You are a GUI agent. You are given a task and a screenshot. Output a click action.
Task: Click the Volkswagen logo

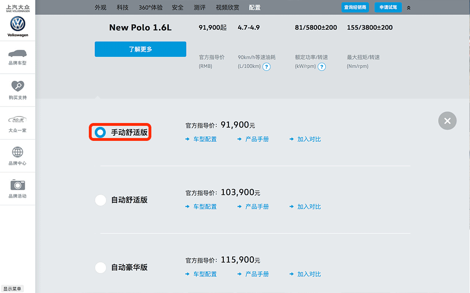(x=18, y=24)
